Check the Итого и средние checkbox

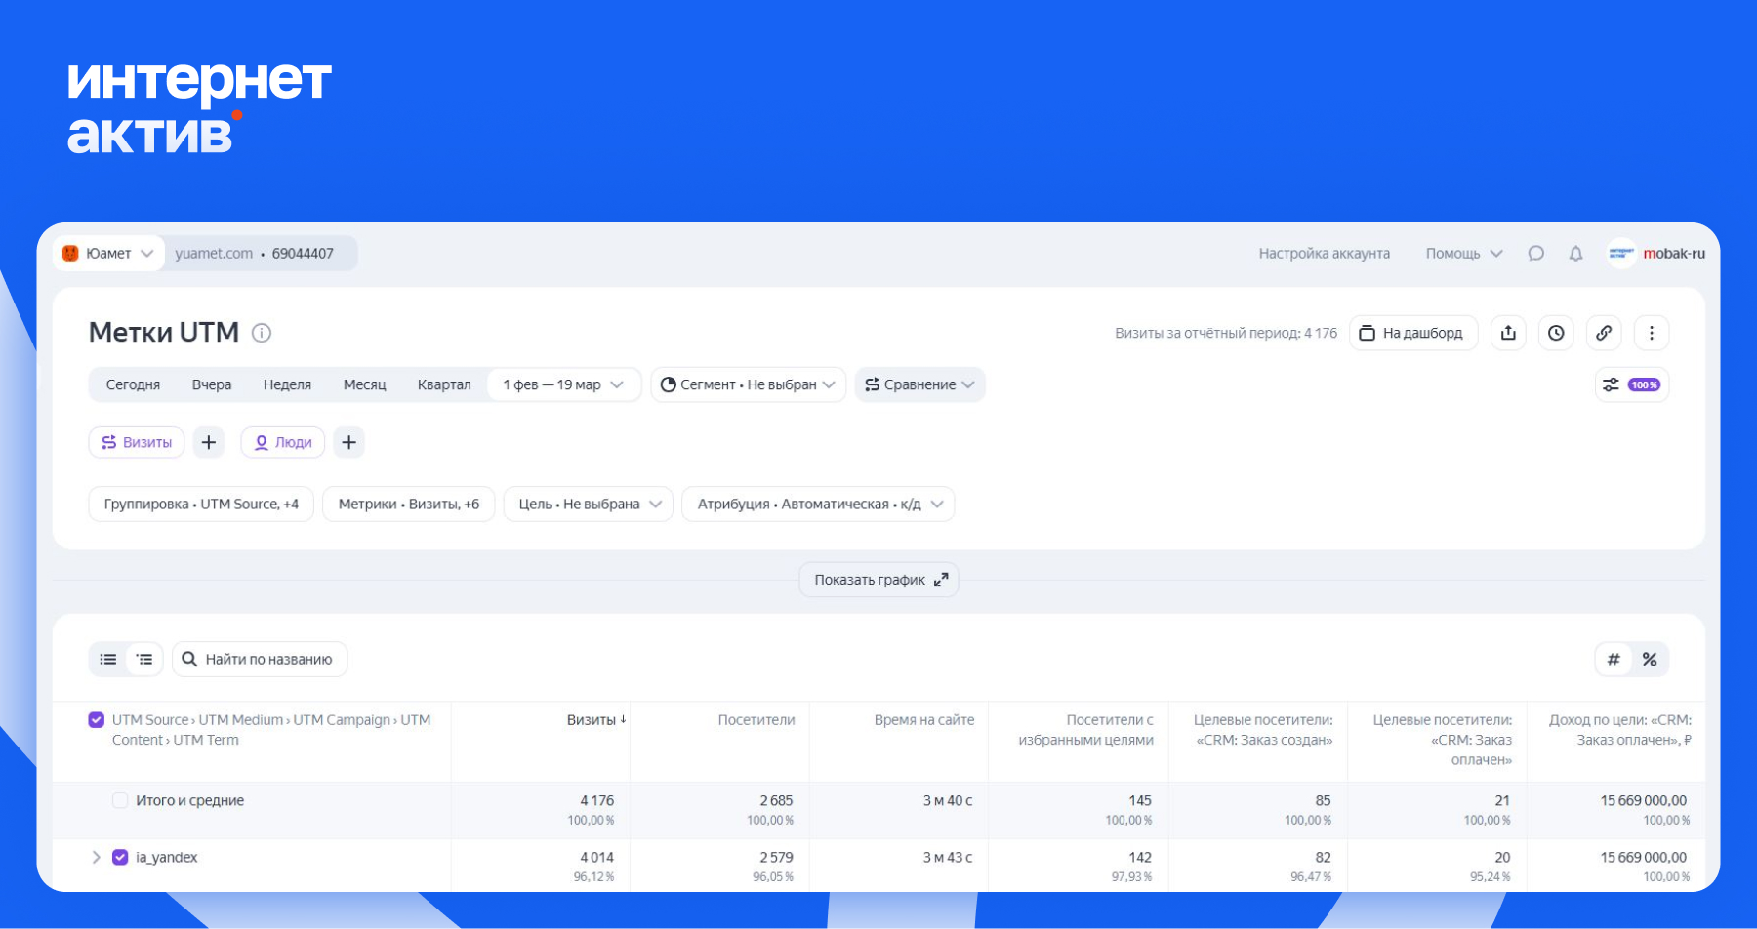pyautogui.click(x=120, y=801)
